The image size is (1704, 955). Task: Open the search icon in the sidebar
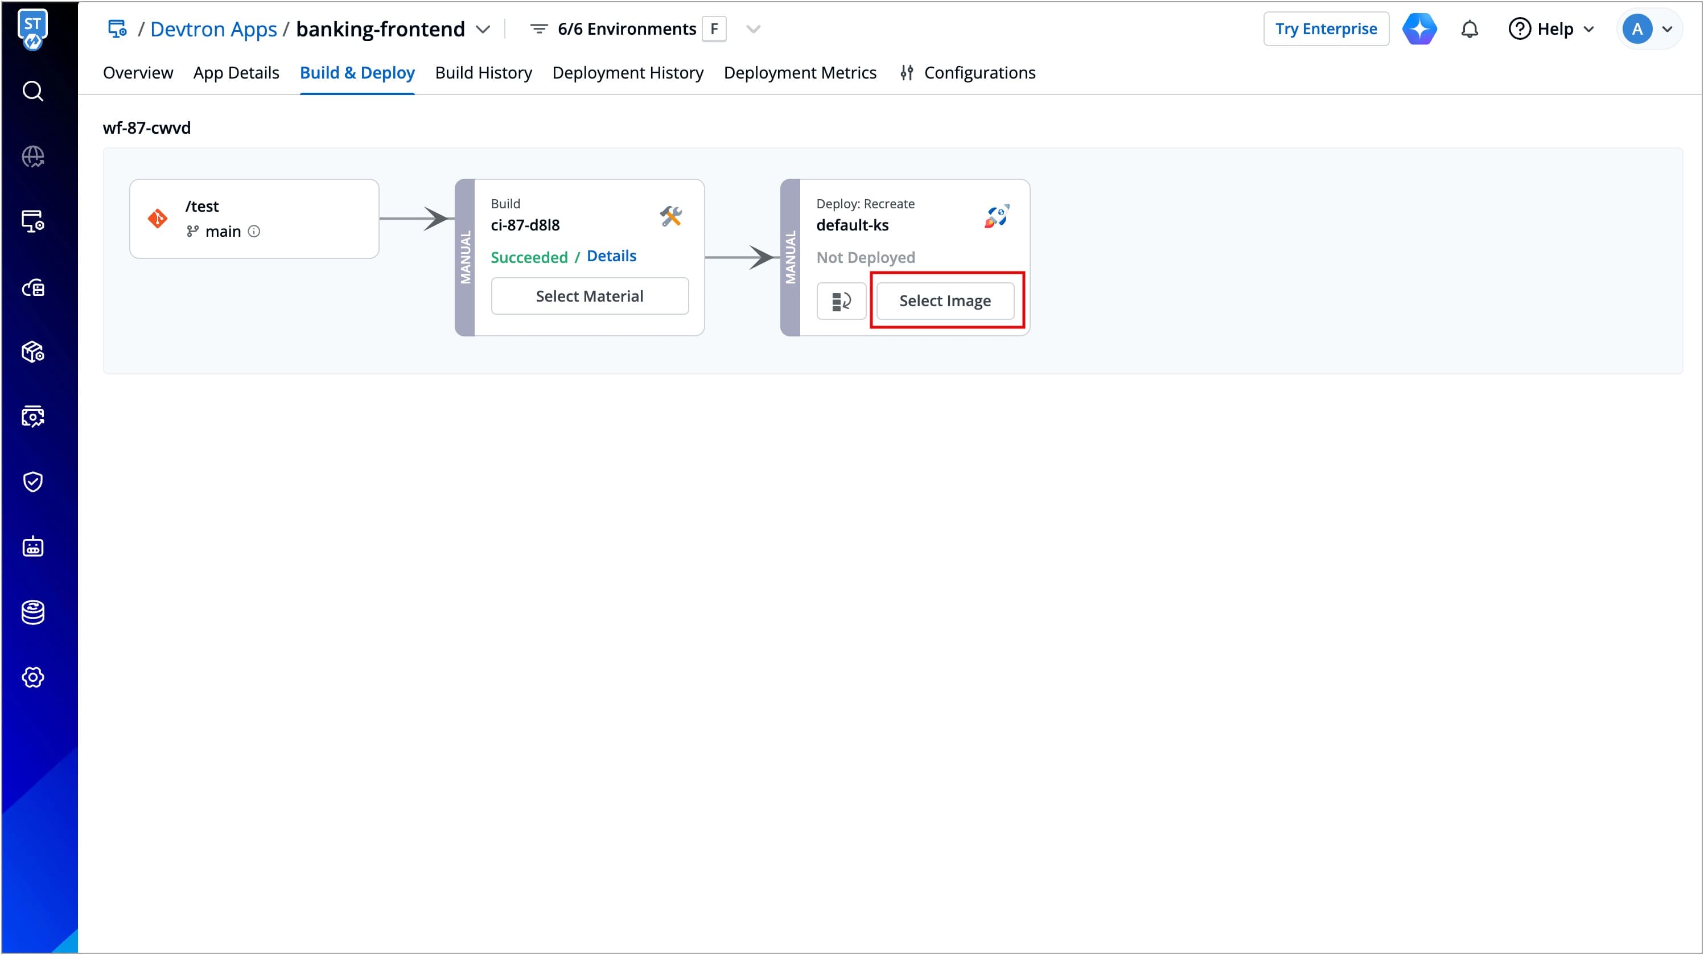click(x=32, y=90)
